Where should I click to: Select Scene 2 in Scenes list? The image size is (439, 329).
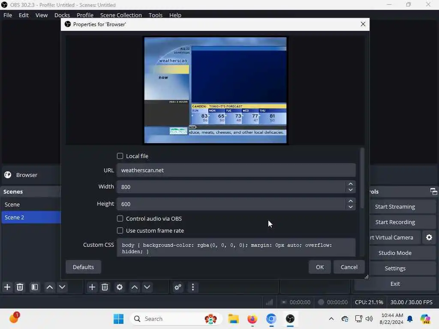[x=31, y=217]
